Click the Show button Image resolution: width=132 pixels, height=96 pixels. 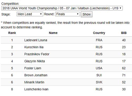click(x=87, y=14)
